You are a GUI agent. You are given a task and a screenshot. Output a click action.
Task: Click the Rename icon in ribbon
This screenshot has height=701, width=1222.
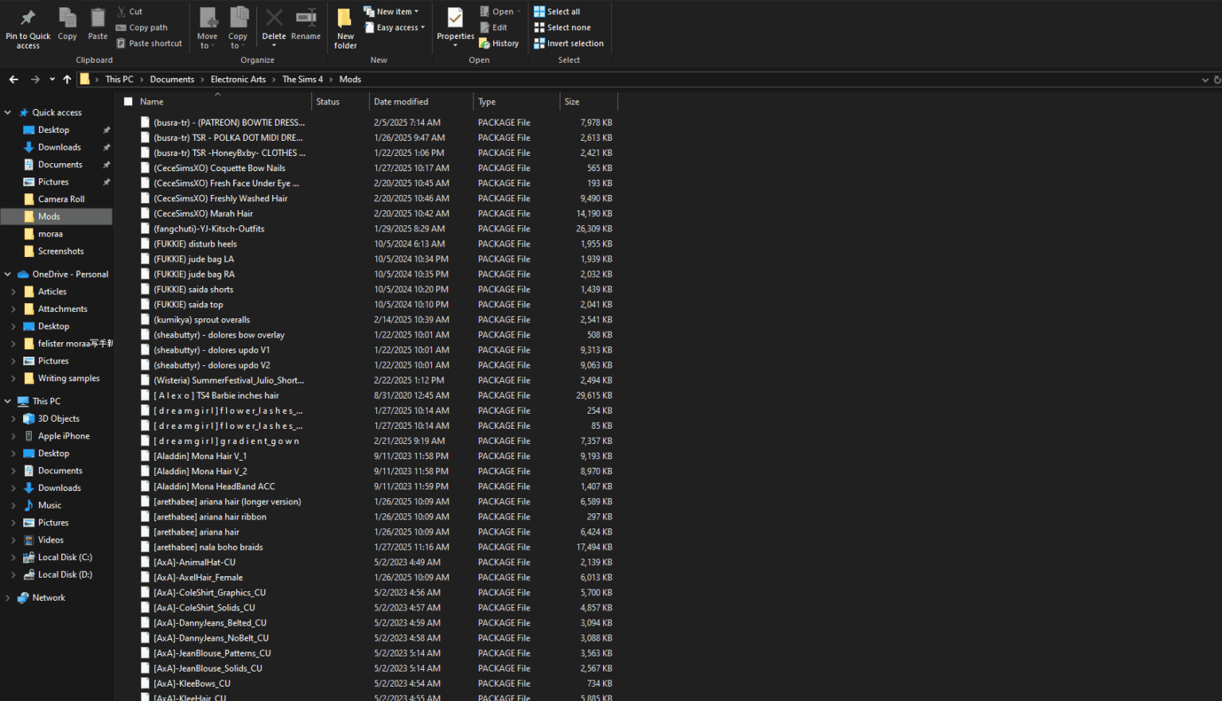(305, 19)
